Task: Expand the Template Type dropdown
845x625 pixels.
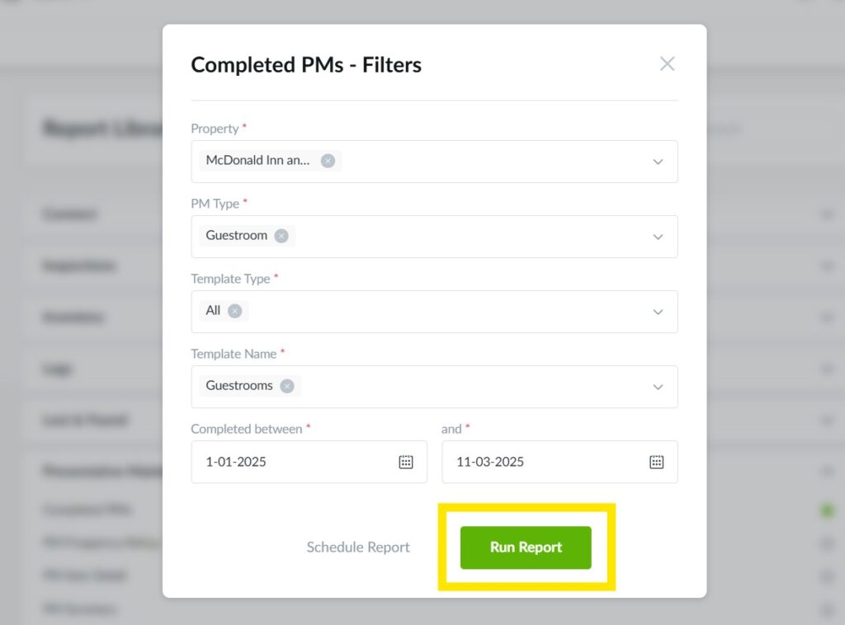Action: tap(658, 312)
